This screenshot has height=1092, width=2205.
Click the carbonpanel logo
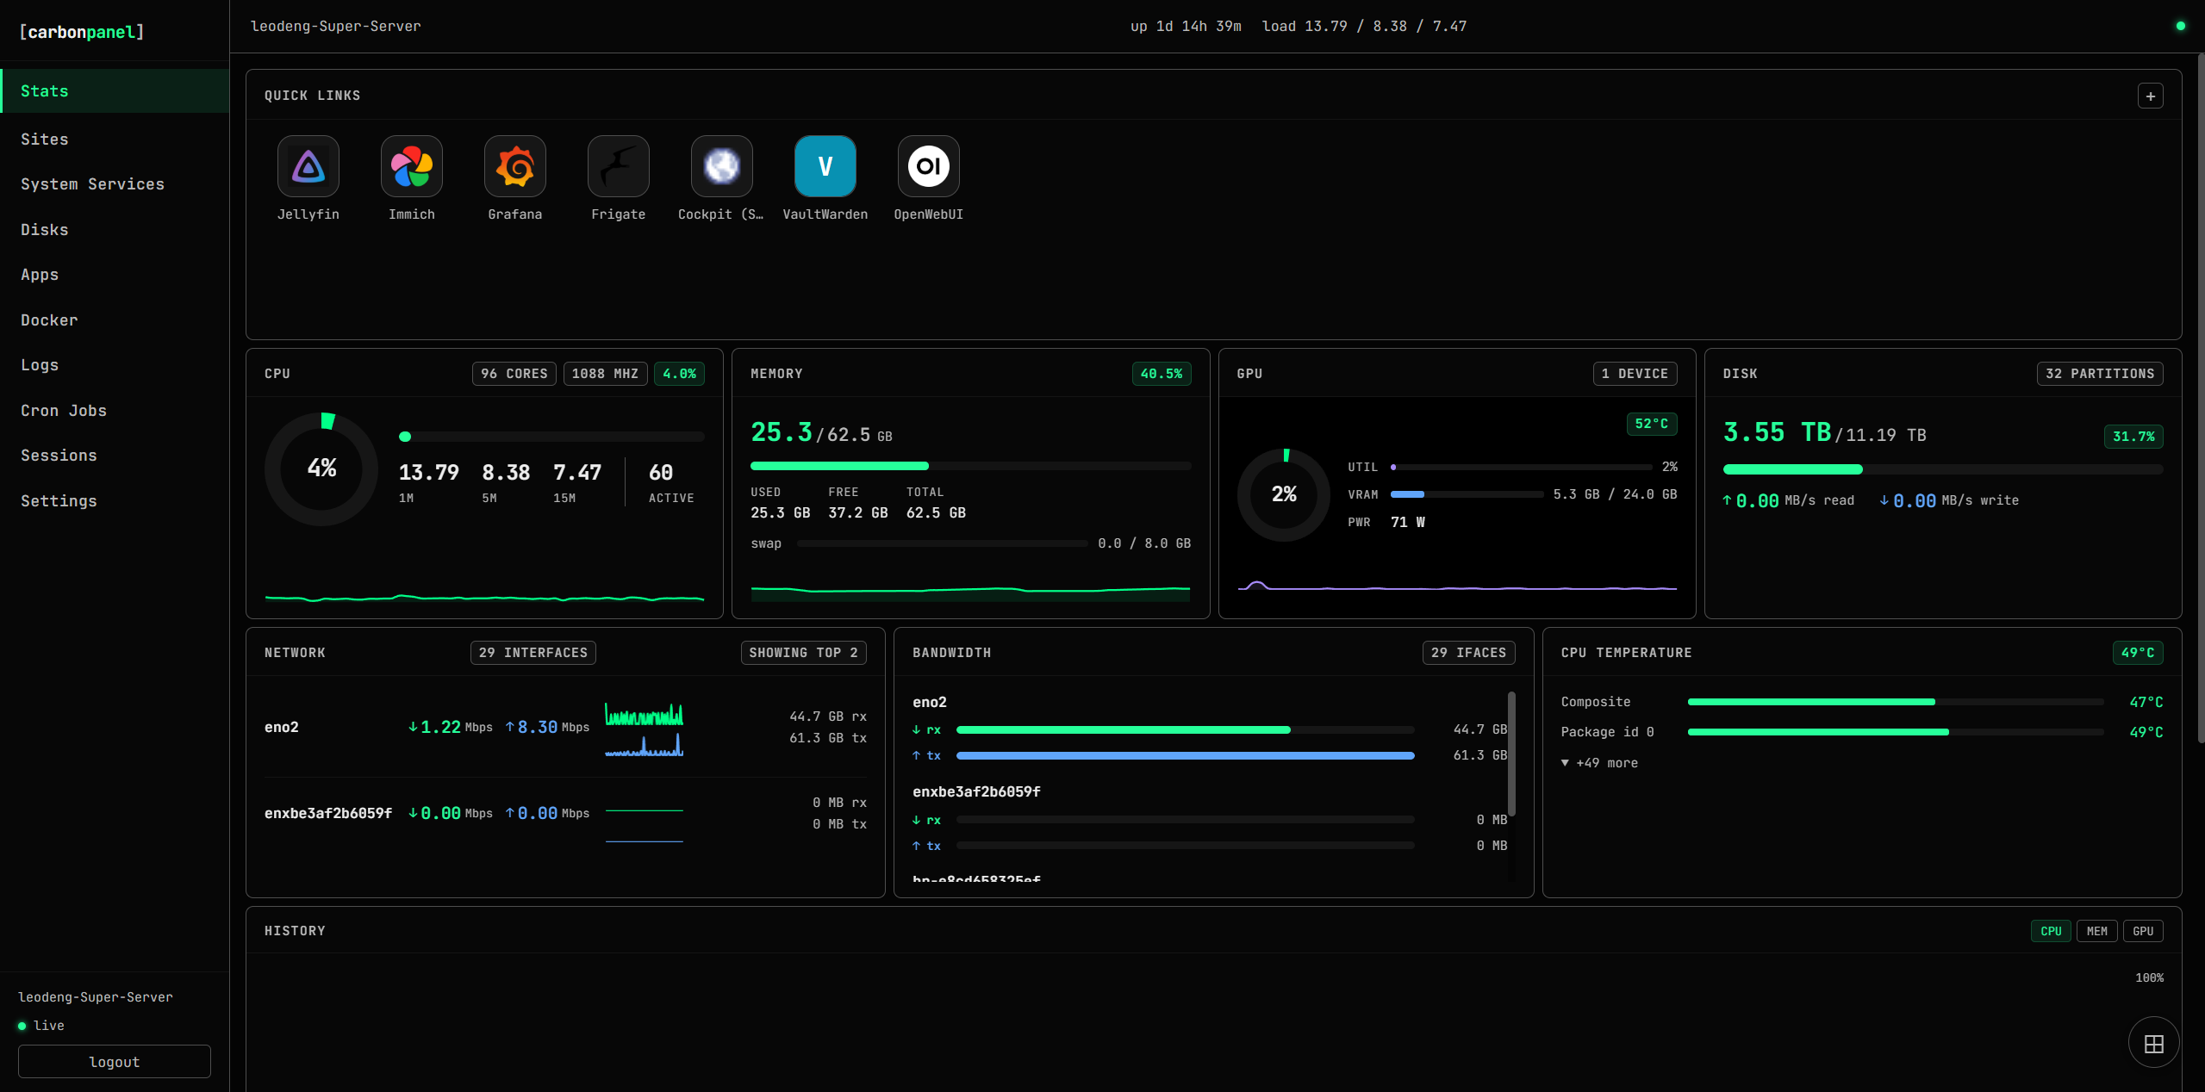[82, 32]
